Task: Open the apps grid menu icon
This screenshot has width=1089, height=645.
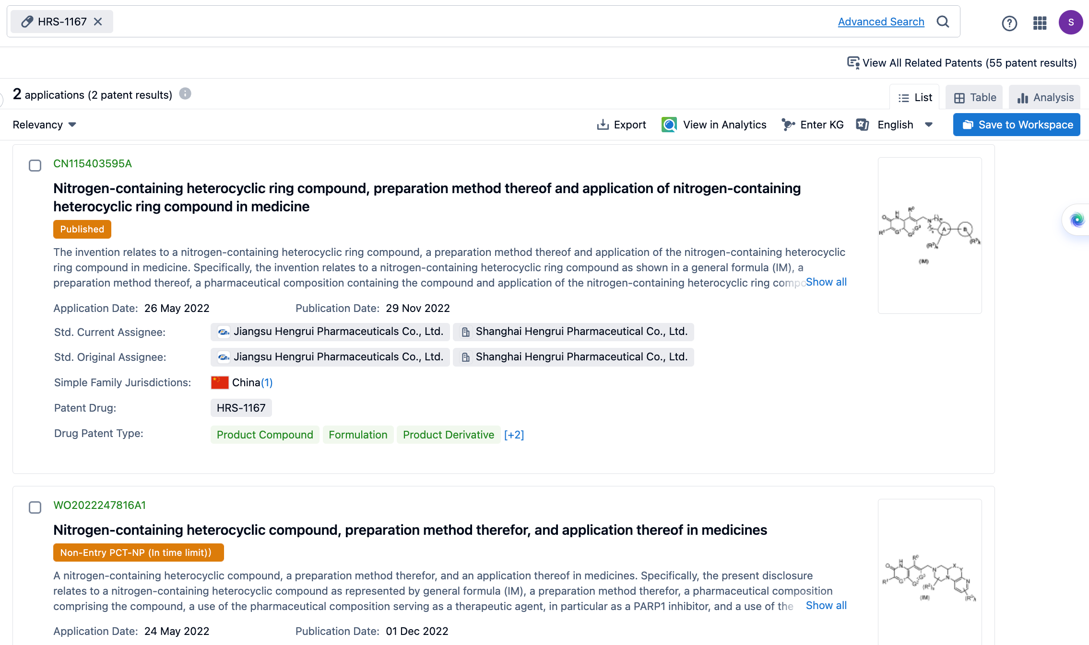Action: click(1040, 23)
